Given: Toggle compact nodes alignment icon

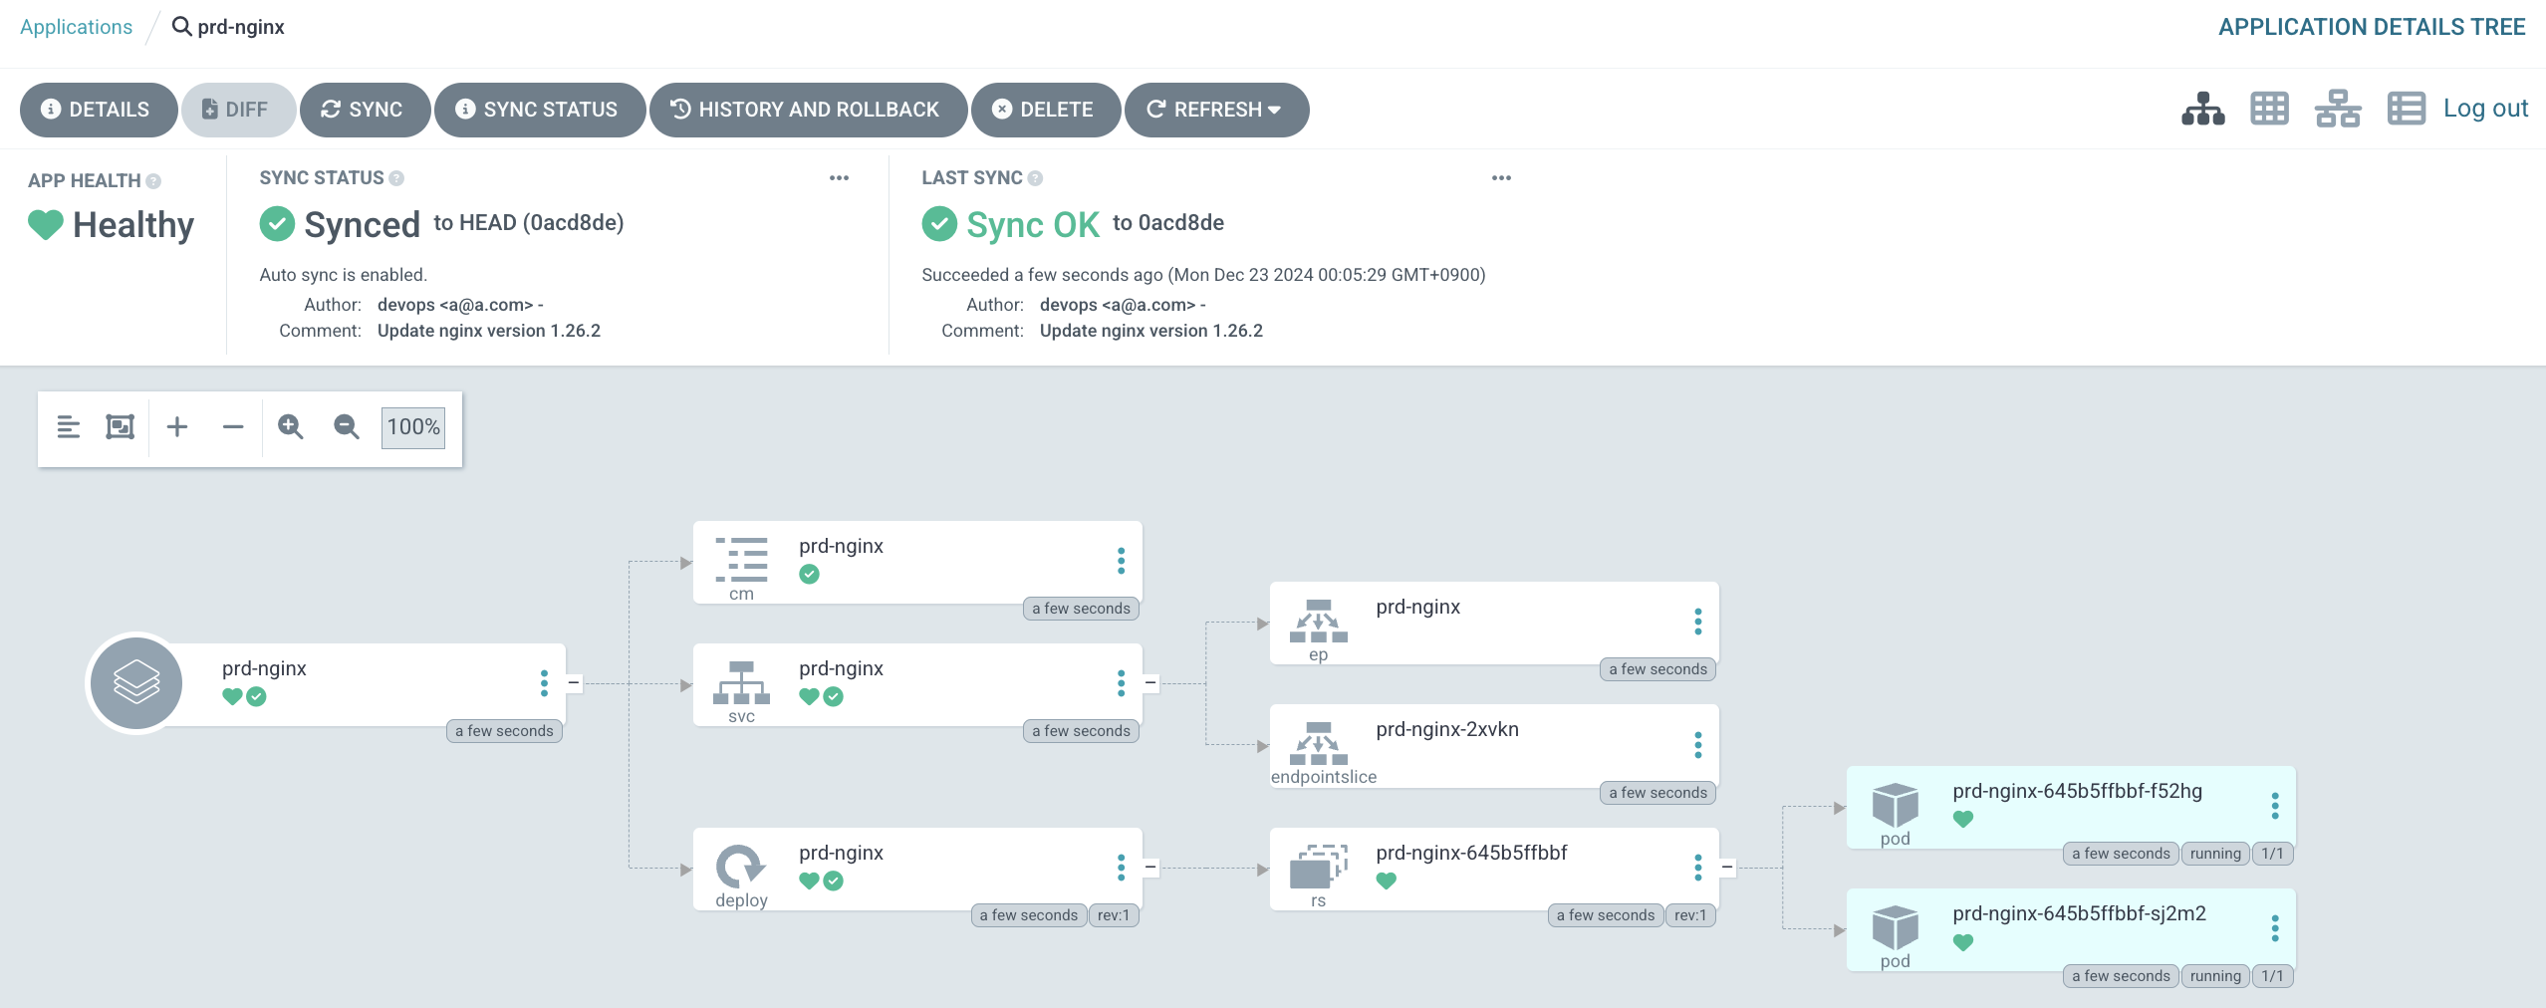Looking at the screenshot, I should click(68, 427).
